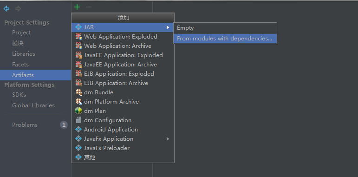Click the Web Application: Archive gift icon

[78, 46]
